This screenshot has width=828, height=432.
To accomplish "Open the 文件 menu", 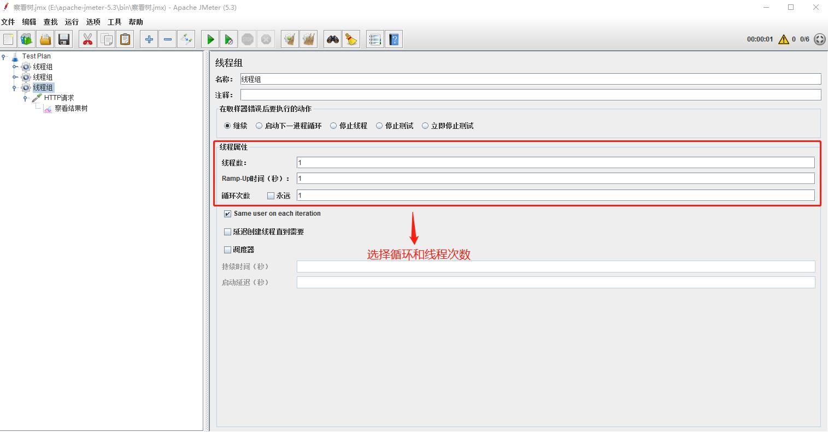I will [x=8, y=22].
